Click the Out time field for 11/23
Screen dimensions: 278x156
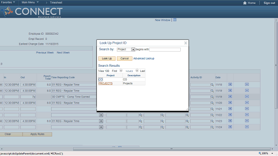(x=28, y=121)
